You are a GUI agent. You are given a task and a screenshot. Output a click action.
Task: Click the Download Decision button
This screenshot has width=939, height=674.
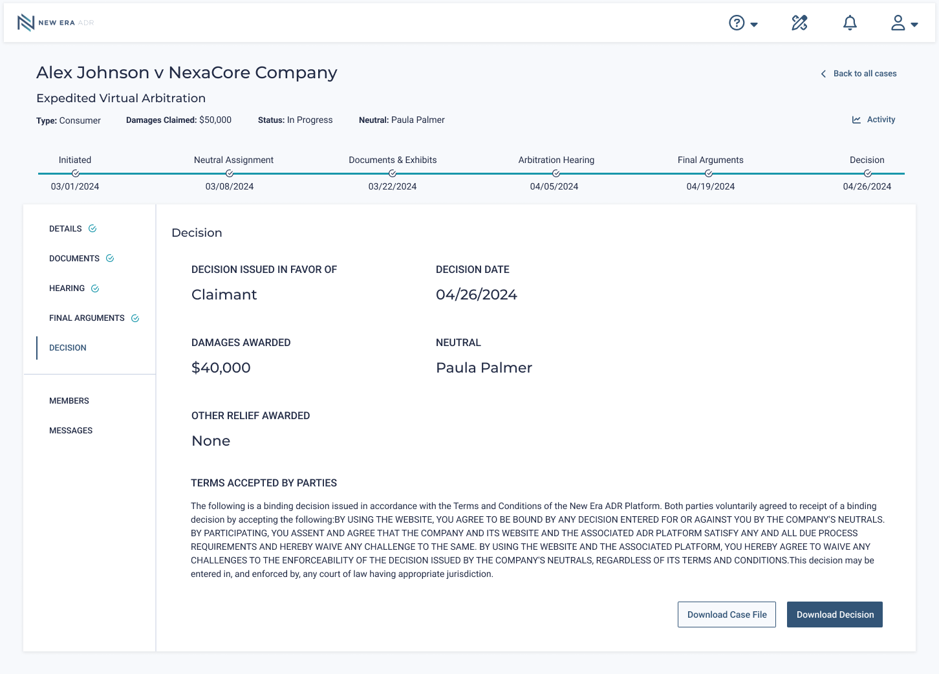point(835,614)
